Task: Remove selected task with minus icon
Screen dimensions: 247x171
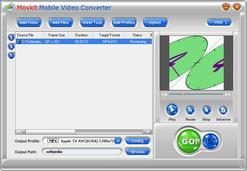Action: (x=11, y=56)
